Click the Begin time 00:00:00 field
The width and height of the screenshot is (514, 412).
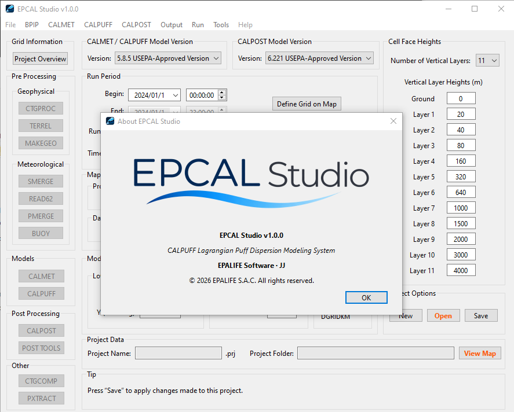(x=202, y=95)
